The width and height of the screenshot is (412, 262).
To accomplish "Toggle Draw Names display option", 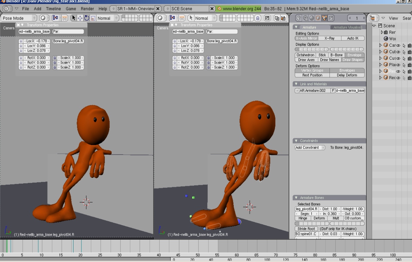I will (x=329, y=60).
